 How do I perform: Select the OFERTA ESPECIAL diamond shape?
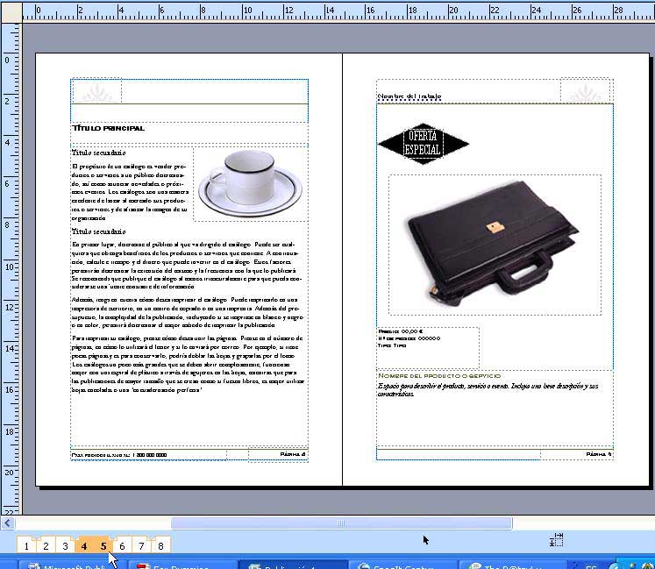tap(424, 143)
